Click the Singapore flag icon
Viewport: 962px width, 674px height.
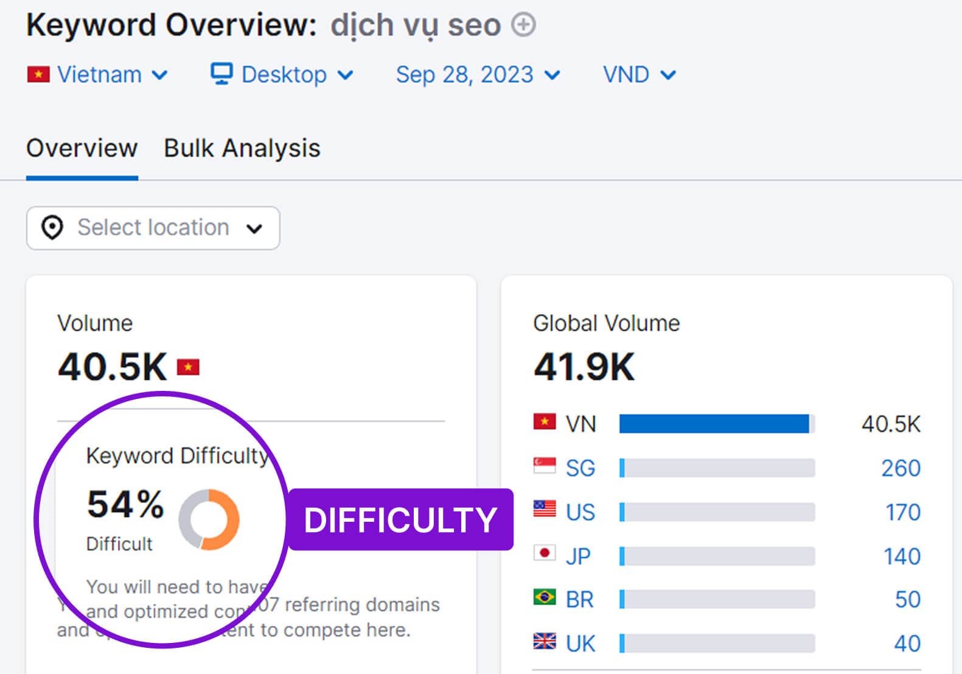(544, 467)
